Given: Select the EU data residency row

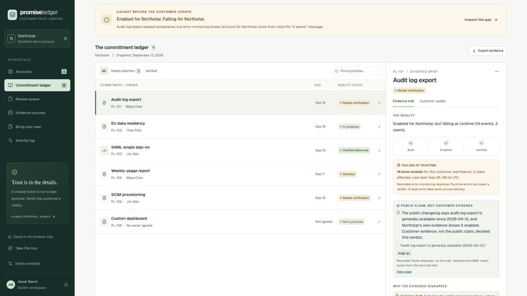Looking at the screenshot, I should [x=241, y=127].
